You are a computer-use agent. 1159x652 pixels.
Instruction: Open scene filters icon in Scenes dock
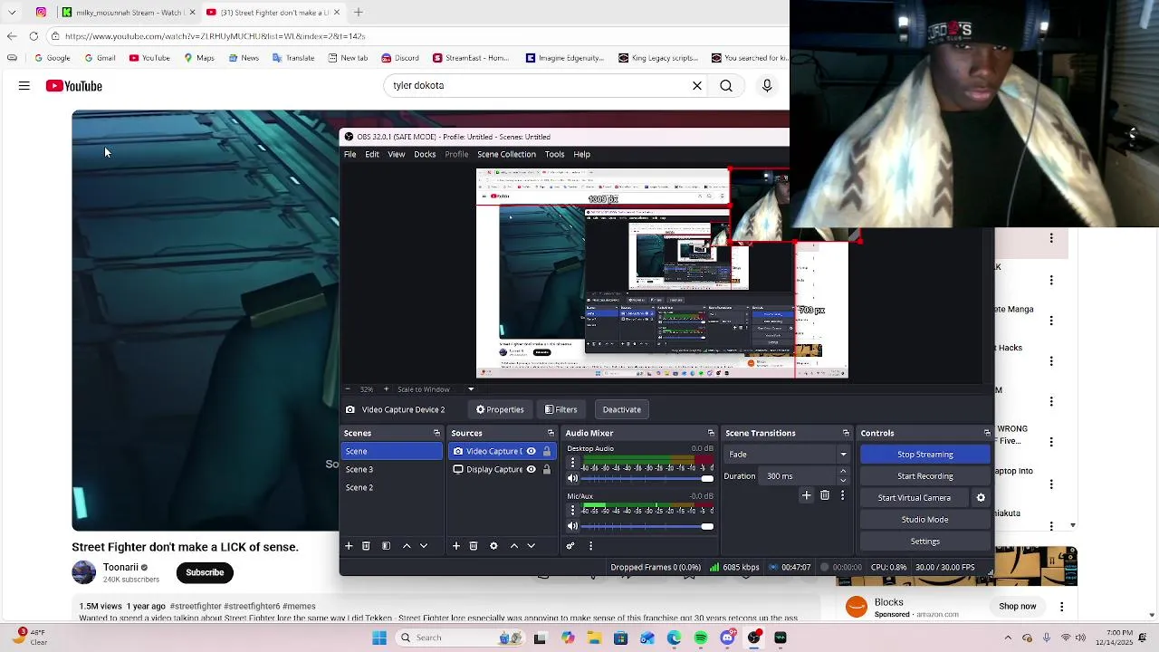point(386,546)
